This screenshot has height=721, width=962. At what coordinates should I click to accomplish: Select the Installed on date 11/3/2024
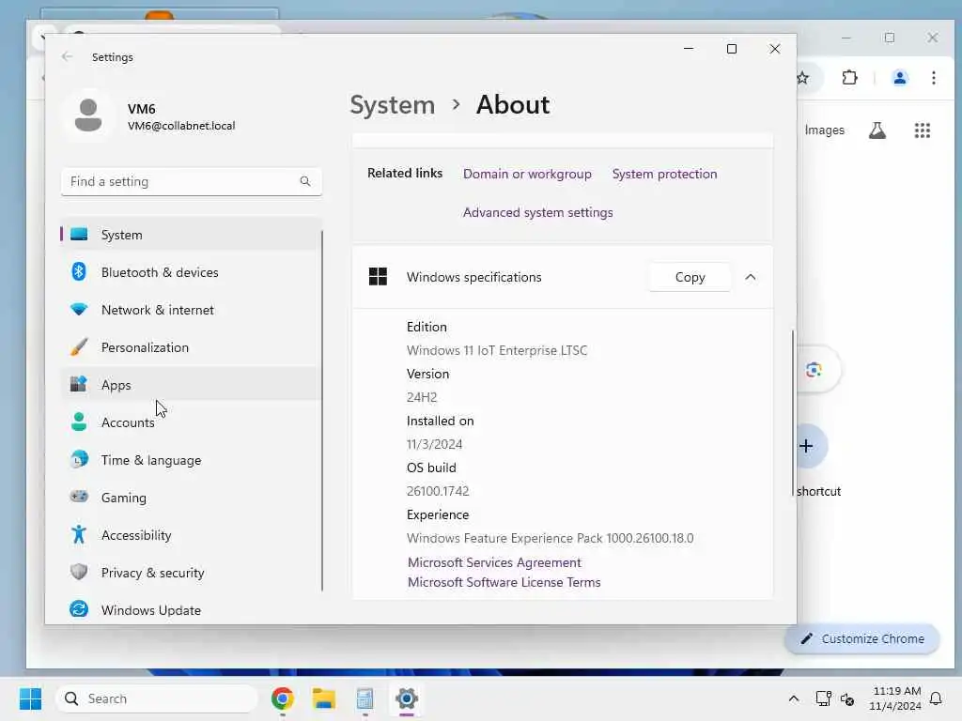434,444
